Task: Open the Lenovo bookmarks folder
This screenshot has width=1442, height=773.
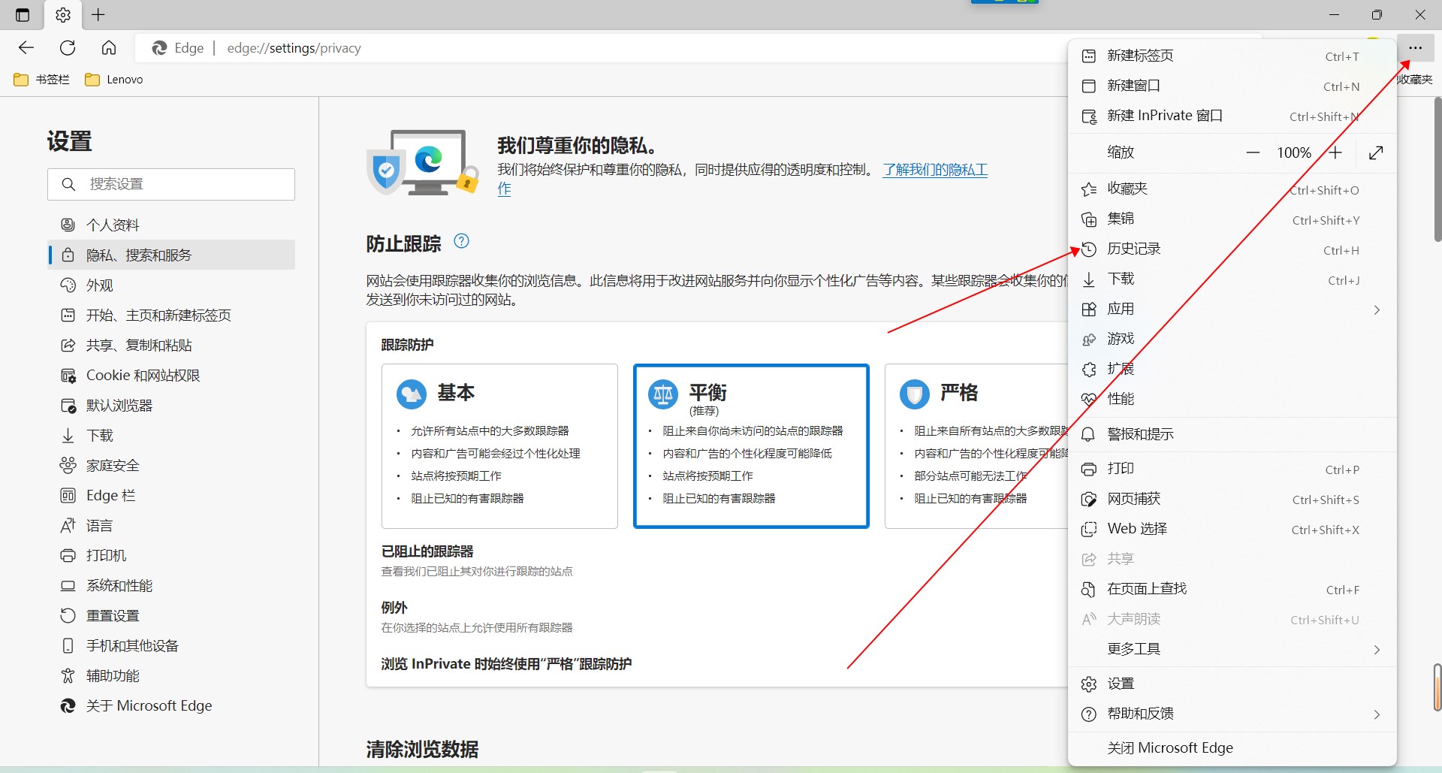Action: (x=114, y=80)
